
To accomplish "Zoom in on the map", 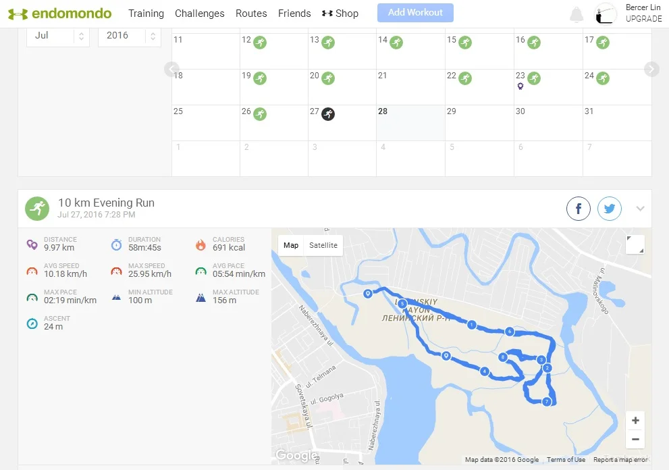I will pos(635,421).
